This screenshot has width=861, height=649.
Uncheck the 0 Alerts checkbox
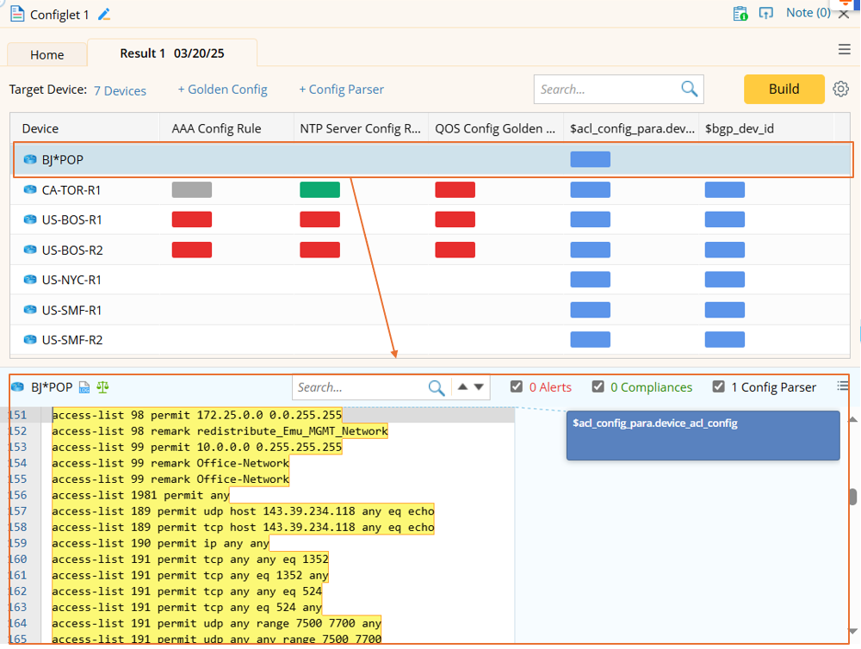[517, 386]
